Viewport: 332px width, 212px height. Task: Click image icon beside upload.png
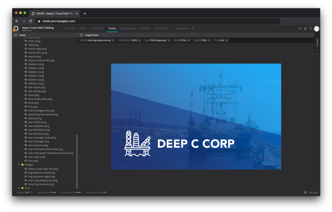coord(26,118)
